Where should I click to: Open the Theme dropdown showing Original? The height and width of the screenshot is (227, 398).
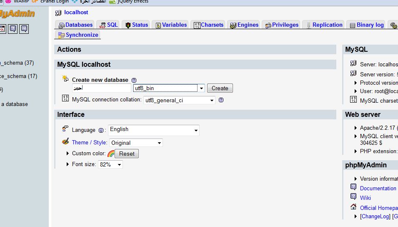136,143
